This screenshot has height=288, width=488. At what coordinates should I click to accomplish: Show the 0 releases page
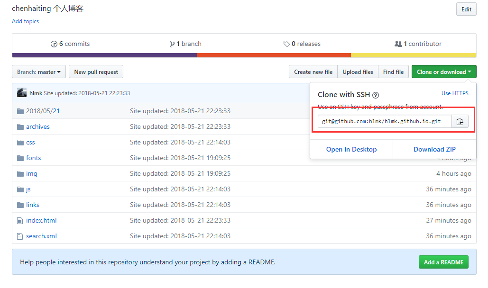pyautogui.click(x=302, y=44)
